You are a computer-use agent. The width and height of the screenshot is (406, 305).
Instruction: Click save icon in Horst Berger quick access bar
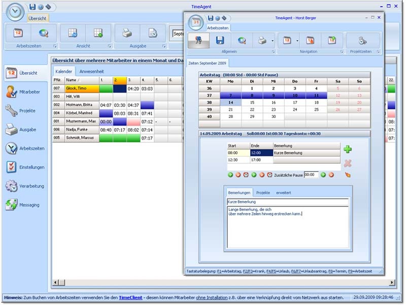[211, 18]
